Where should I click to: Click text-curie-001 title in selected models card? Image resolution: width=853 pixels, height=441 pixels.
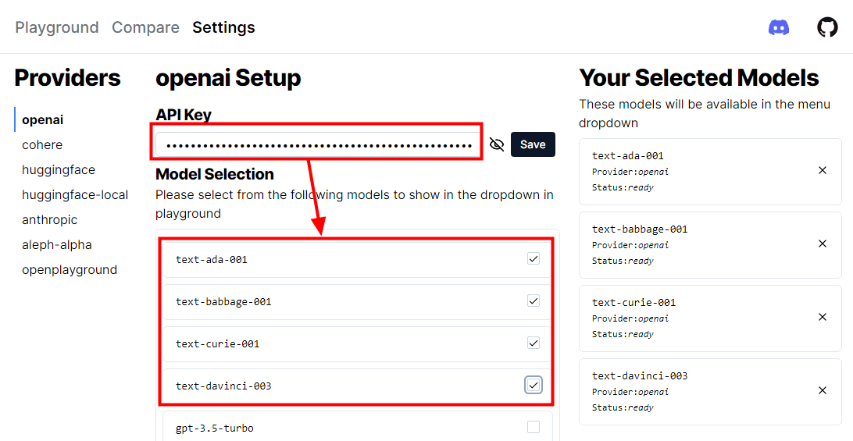tap(634, 302)
